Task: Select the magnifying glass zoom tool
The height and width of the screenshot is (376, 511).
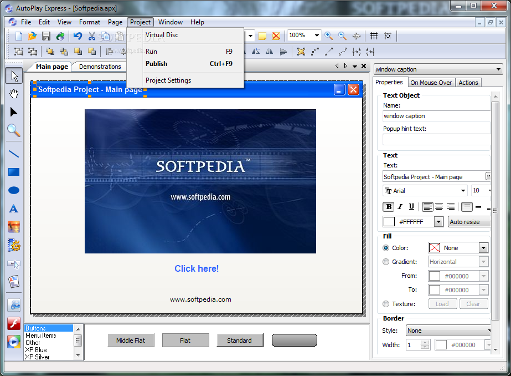Action: [14, 130]
